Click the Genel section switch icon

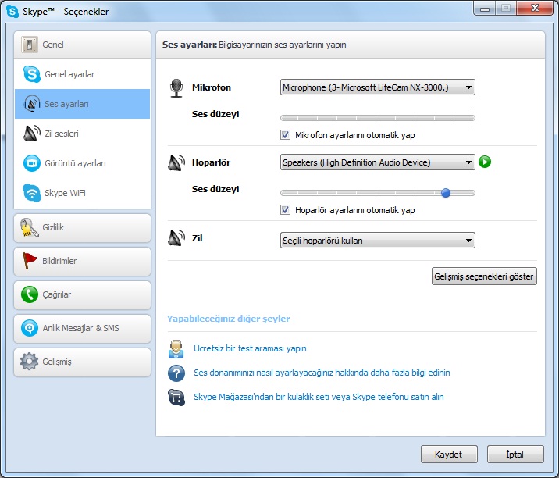(x=29, y=45)
